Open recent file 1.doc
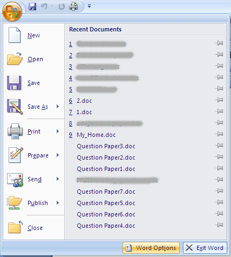This screenshot has width=231, height=257. (84, 112)
